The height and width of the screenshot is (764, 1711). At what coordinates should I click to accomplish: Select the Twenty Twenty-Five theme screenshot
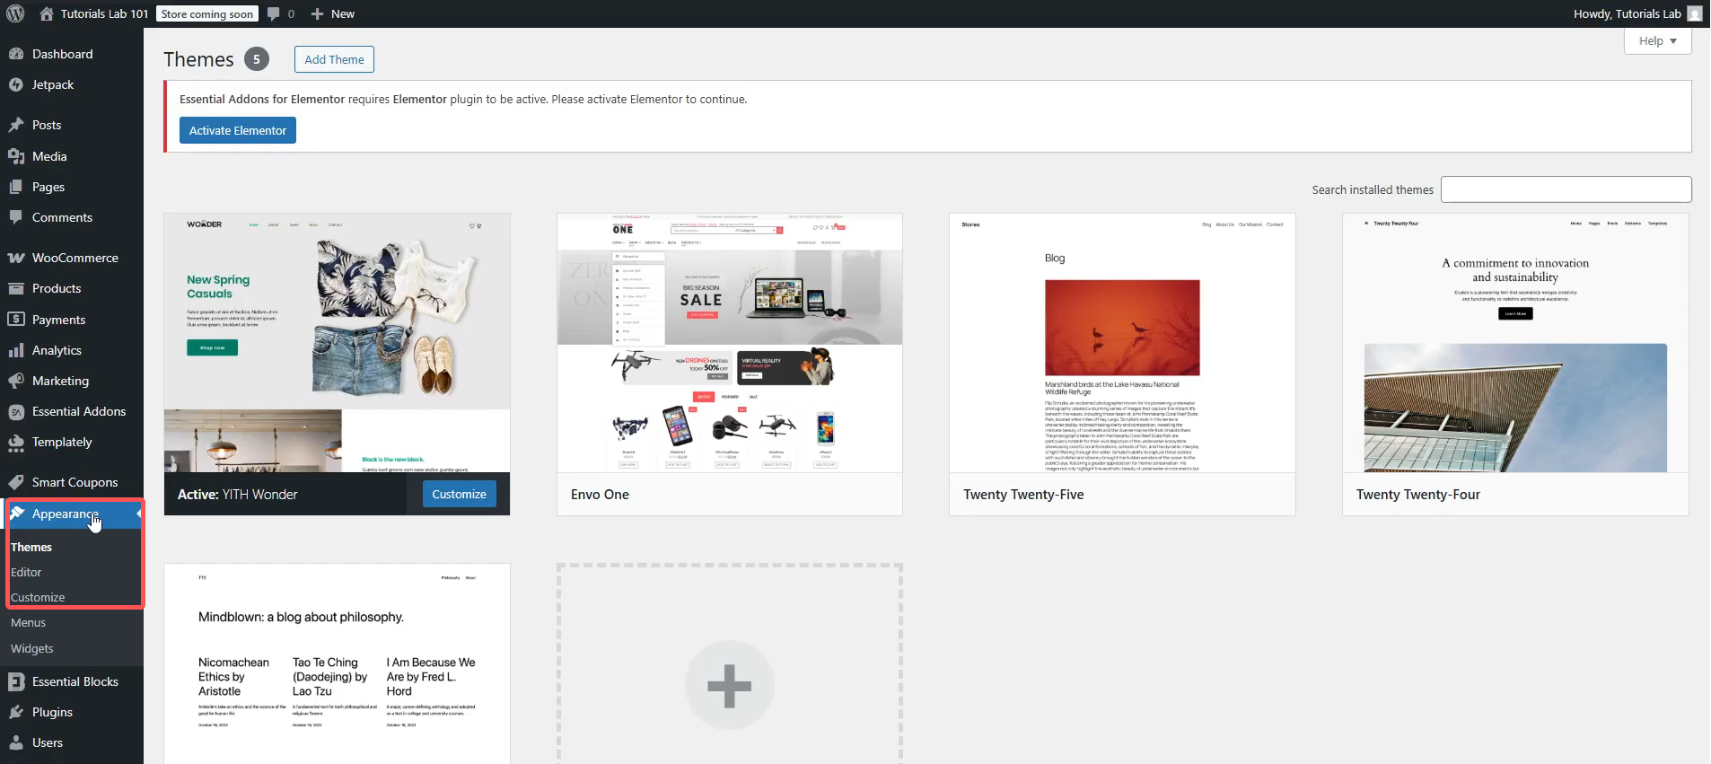1122,343
